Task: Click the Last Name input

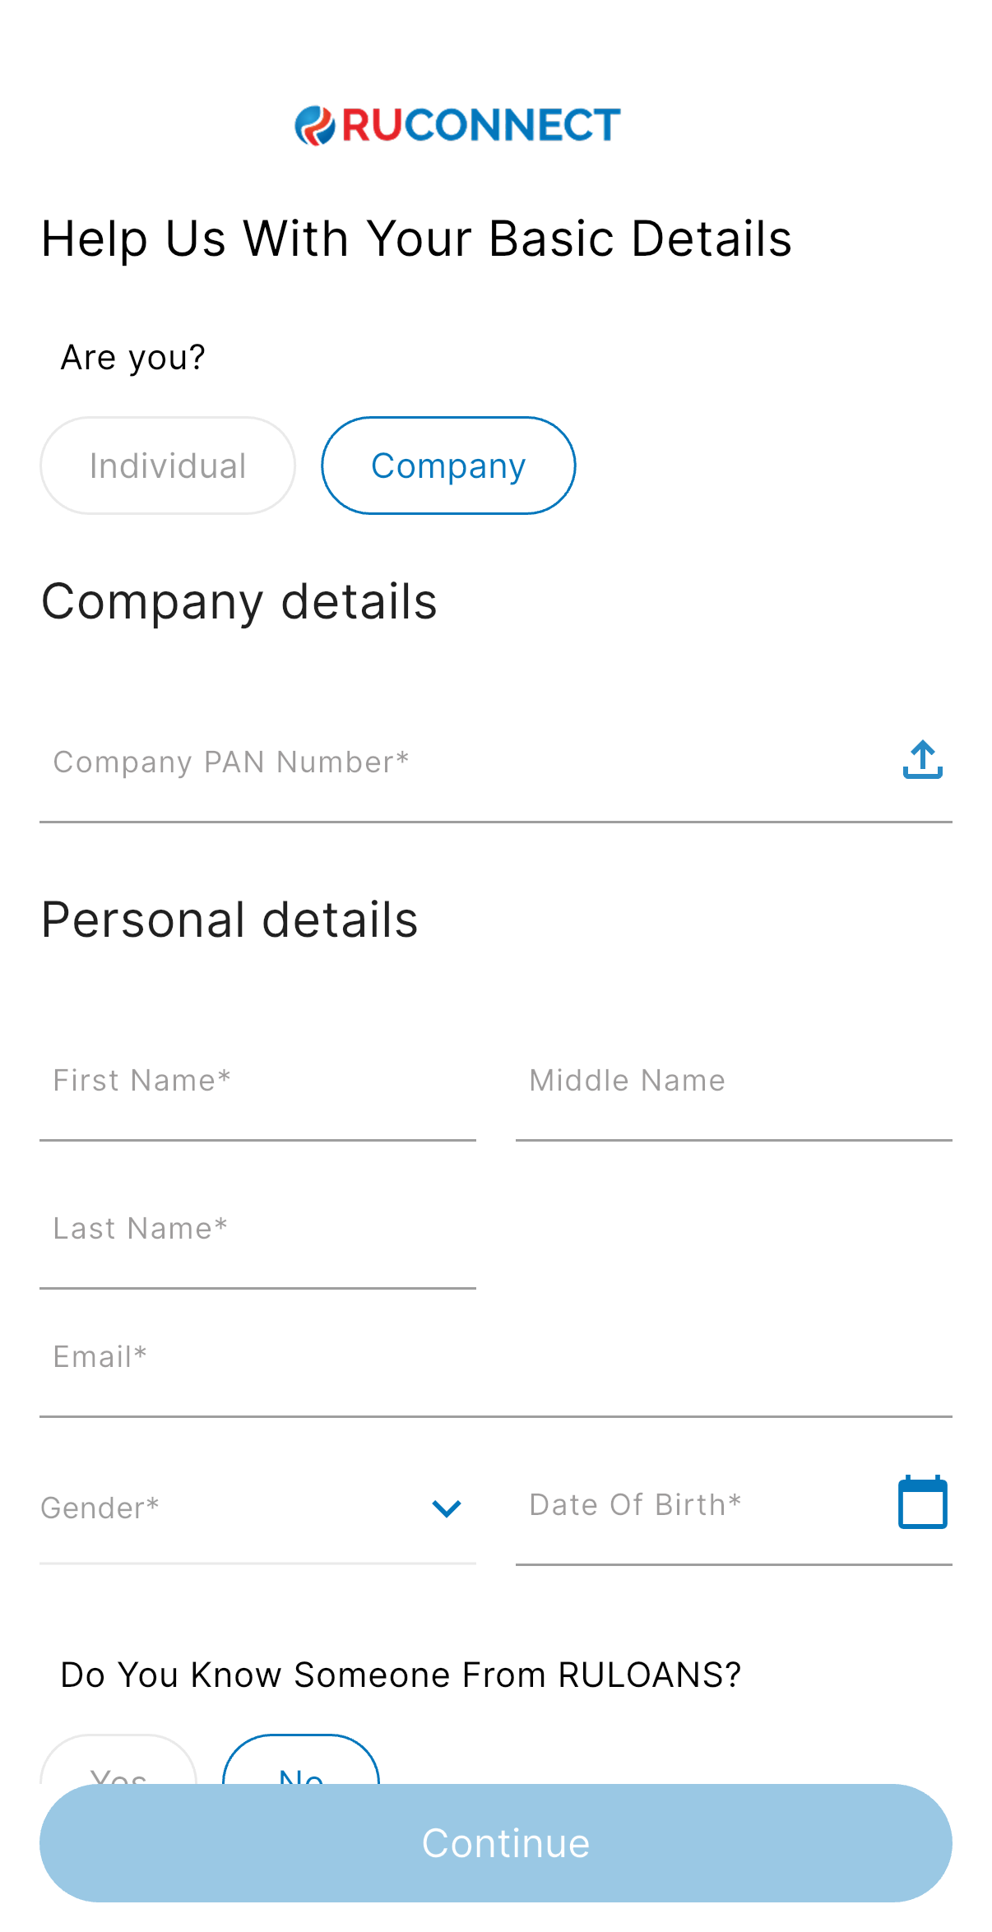Action: click(257, 1229)
